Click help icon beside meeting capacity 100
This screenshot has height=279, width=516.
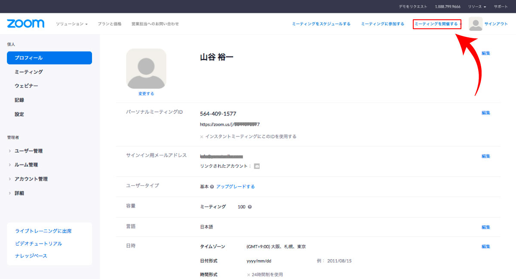[249, 207]
